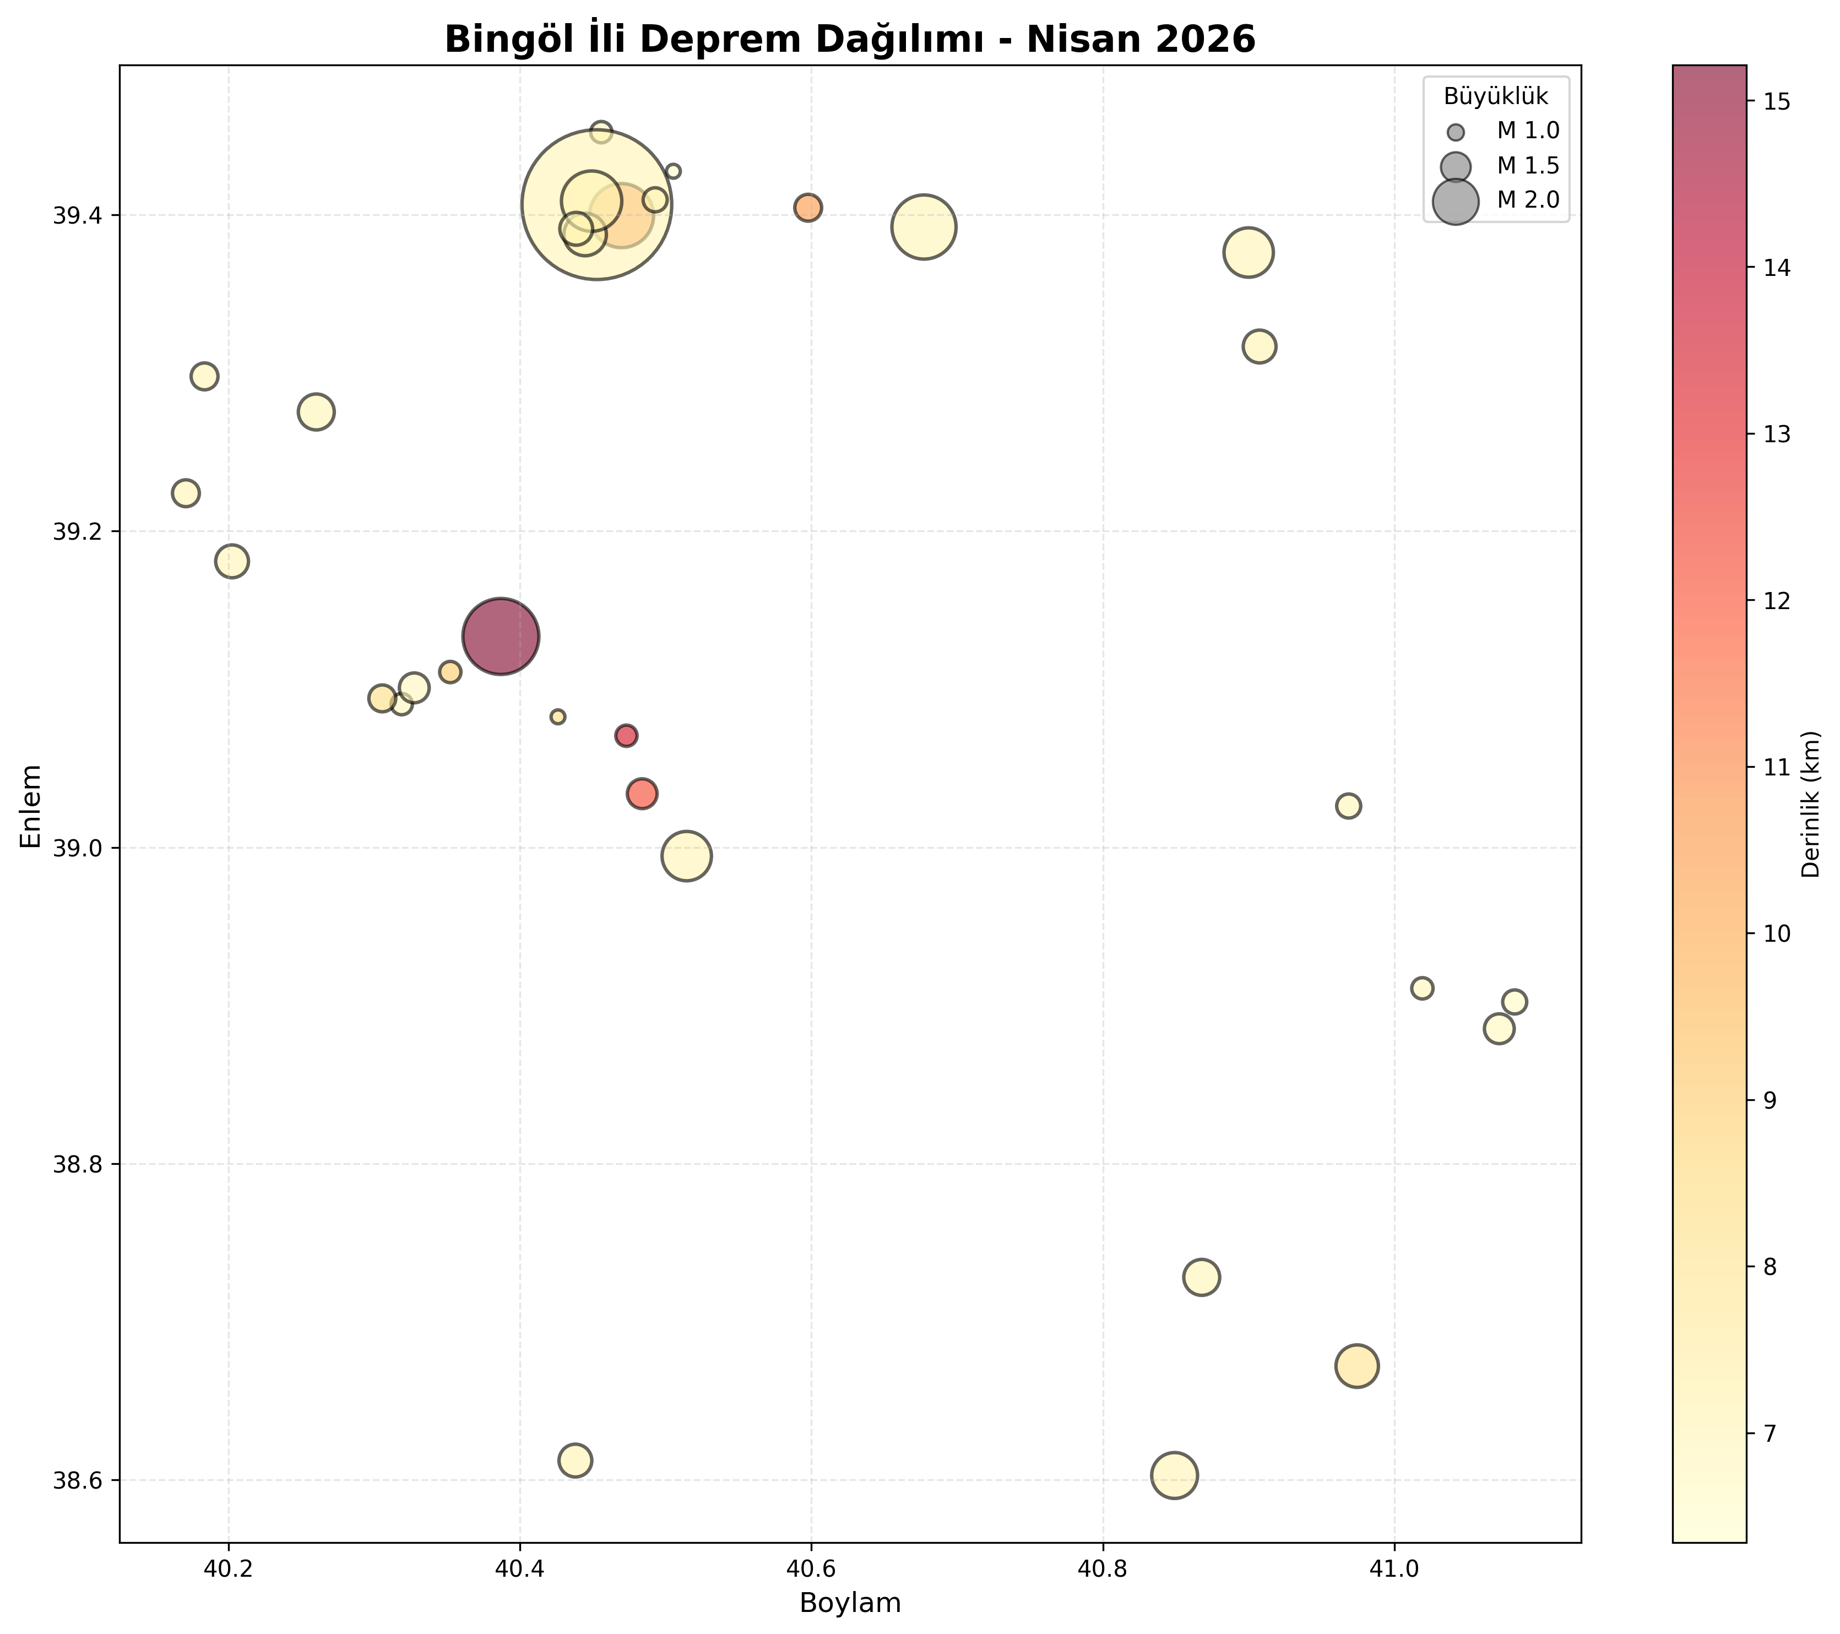Click the colorbar tick label '12'
1840x1634 pixels.
(x=1777, y=601)
